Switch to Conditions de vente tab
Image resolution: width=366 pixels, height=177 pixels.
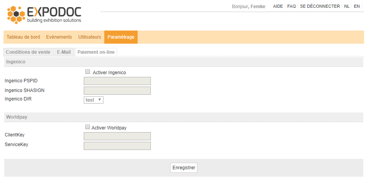[x=28, y=52]
